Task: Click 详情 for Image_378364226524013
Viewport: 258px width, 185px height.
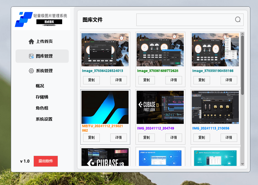Action: tap(119, 80)
